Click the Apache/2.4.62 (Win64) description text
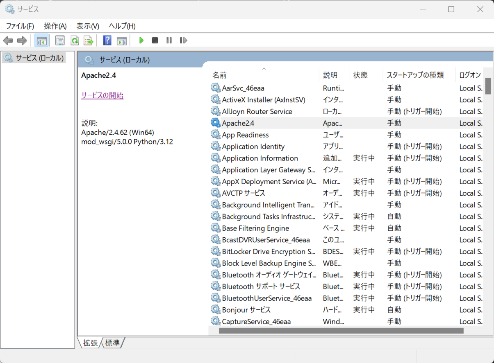Viewport: 494px width, 363px height. pos(118,132)
